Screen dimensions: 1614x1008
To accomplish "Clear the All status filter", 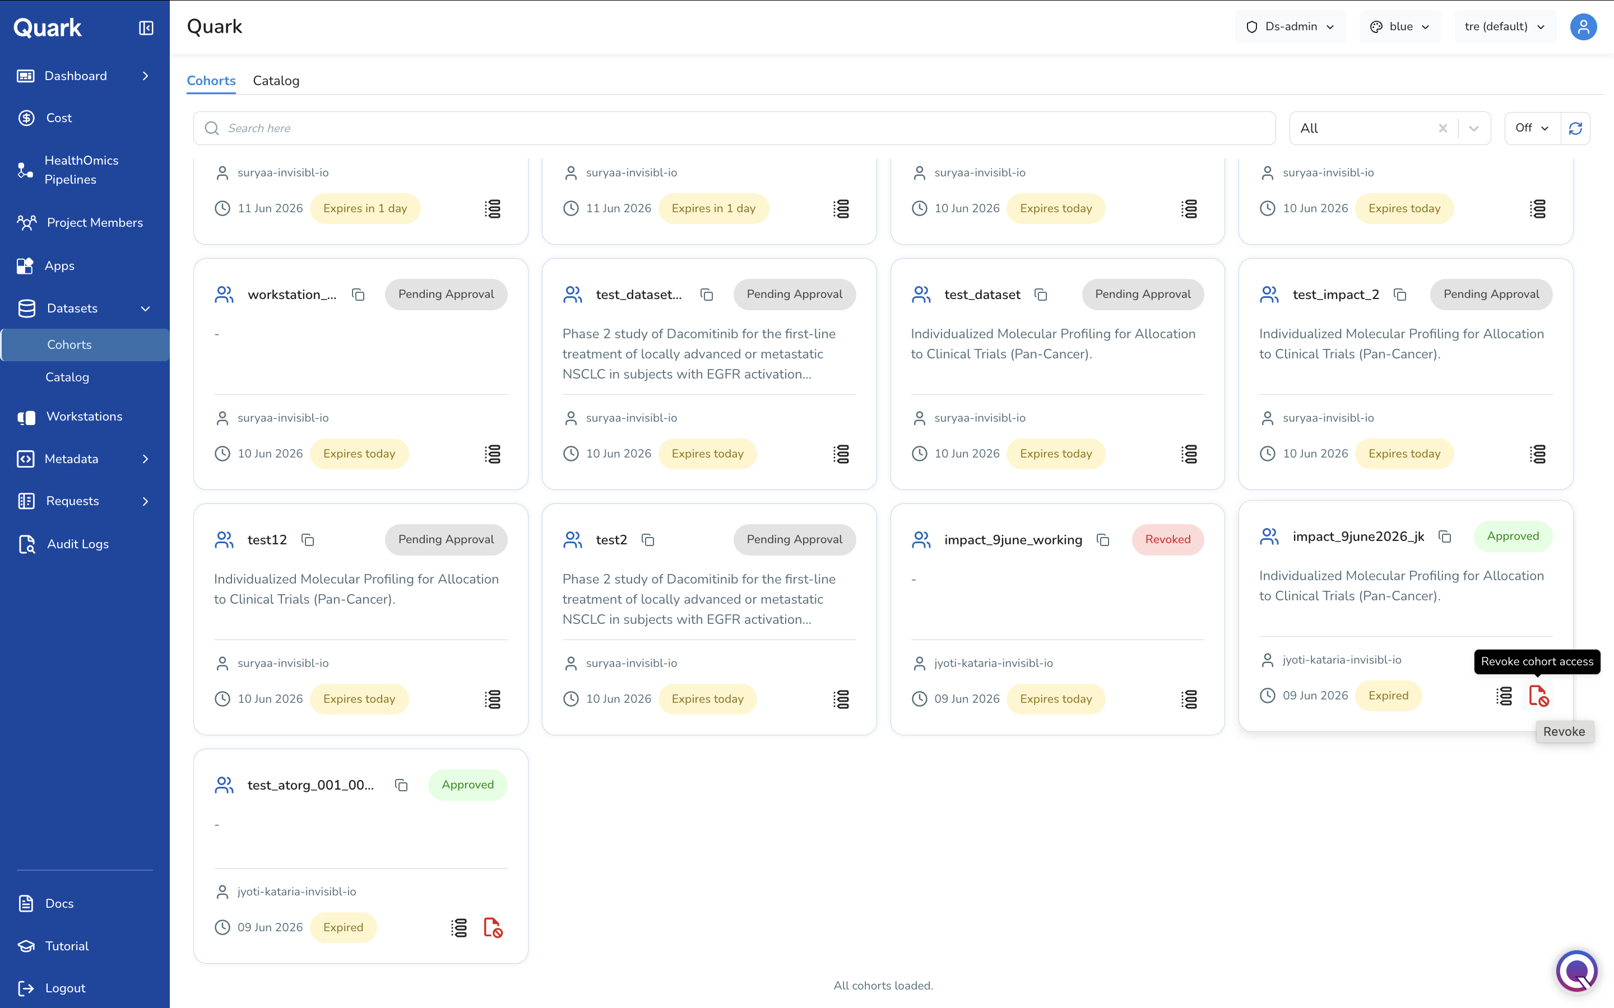I will tap(1443, 128).
